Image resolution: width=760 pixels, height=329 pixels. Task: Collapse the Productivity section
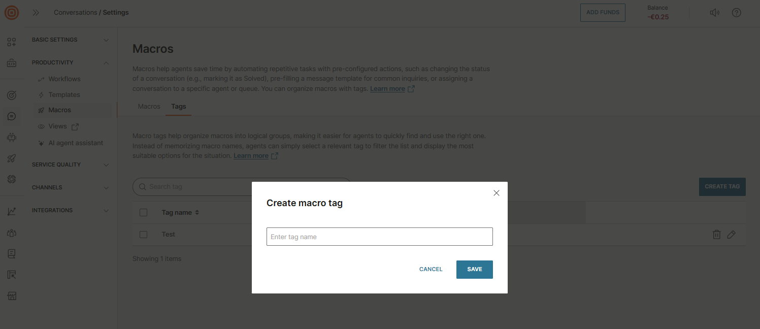[x=70, y=62]
